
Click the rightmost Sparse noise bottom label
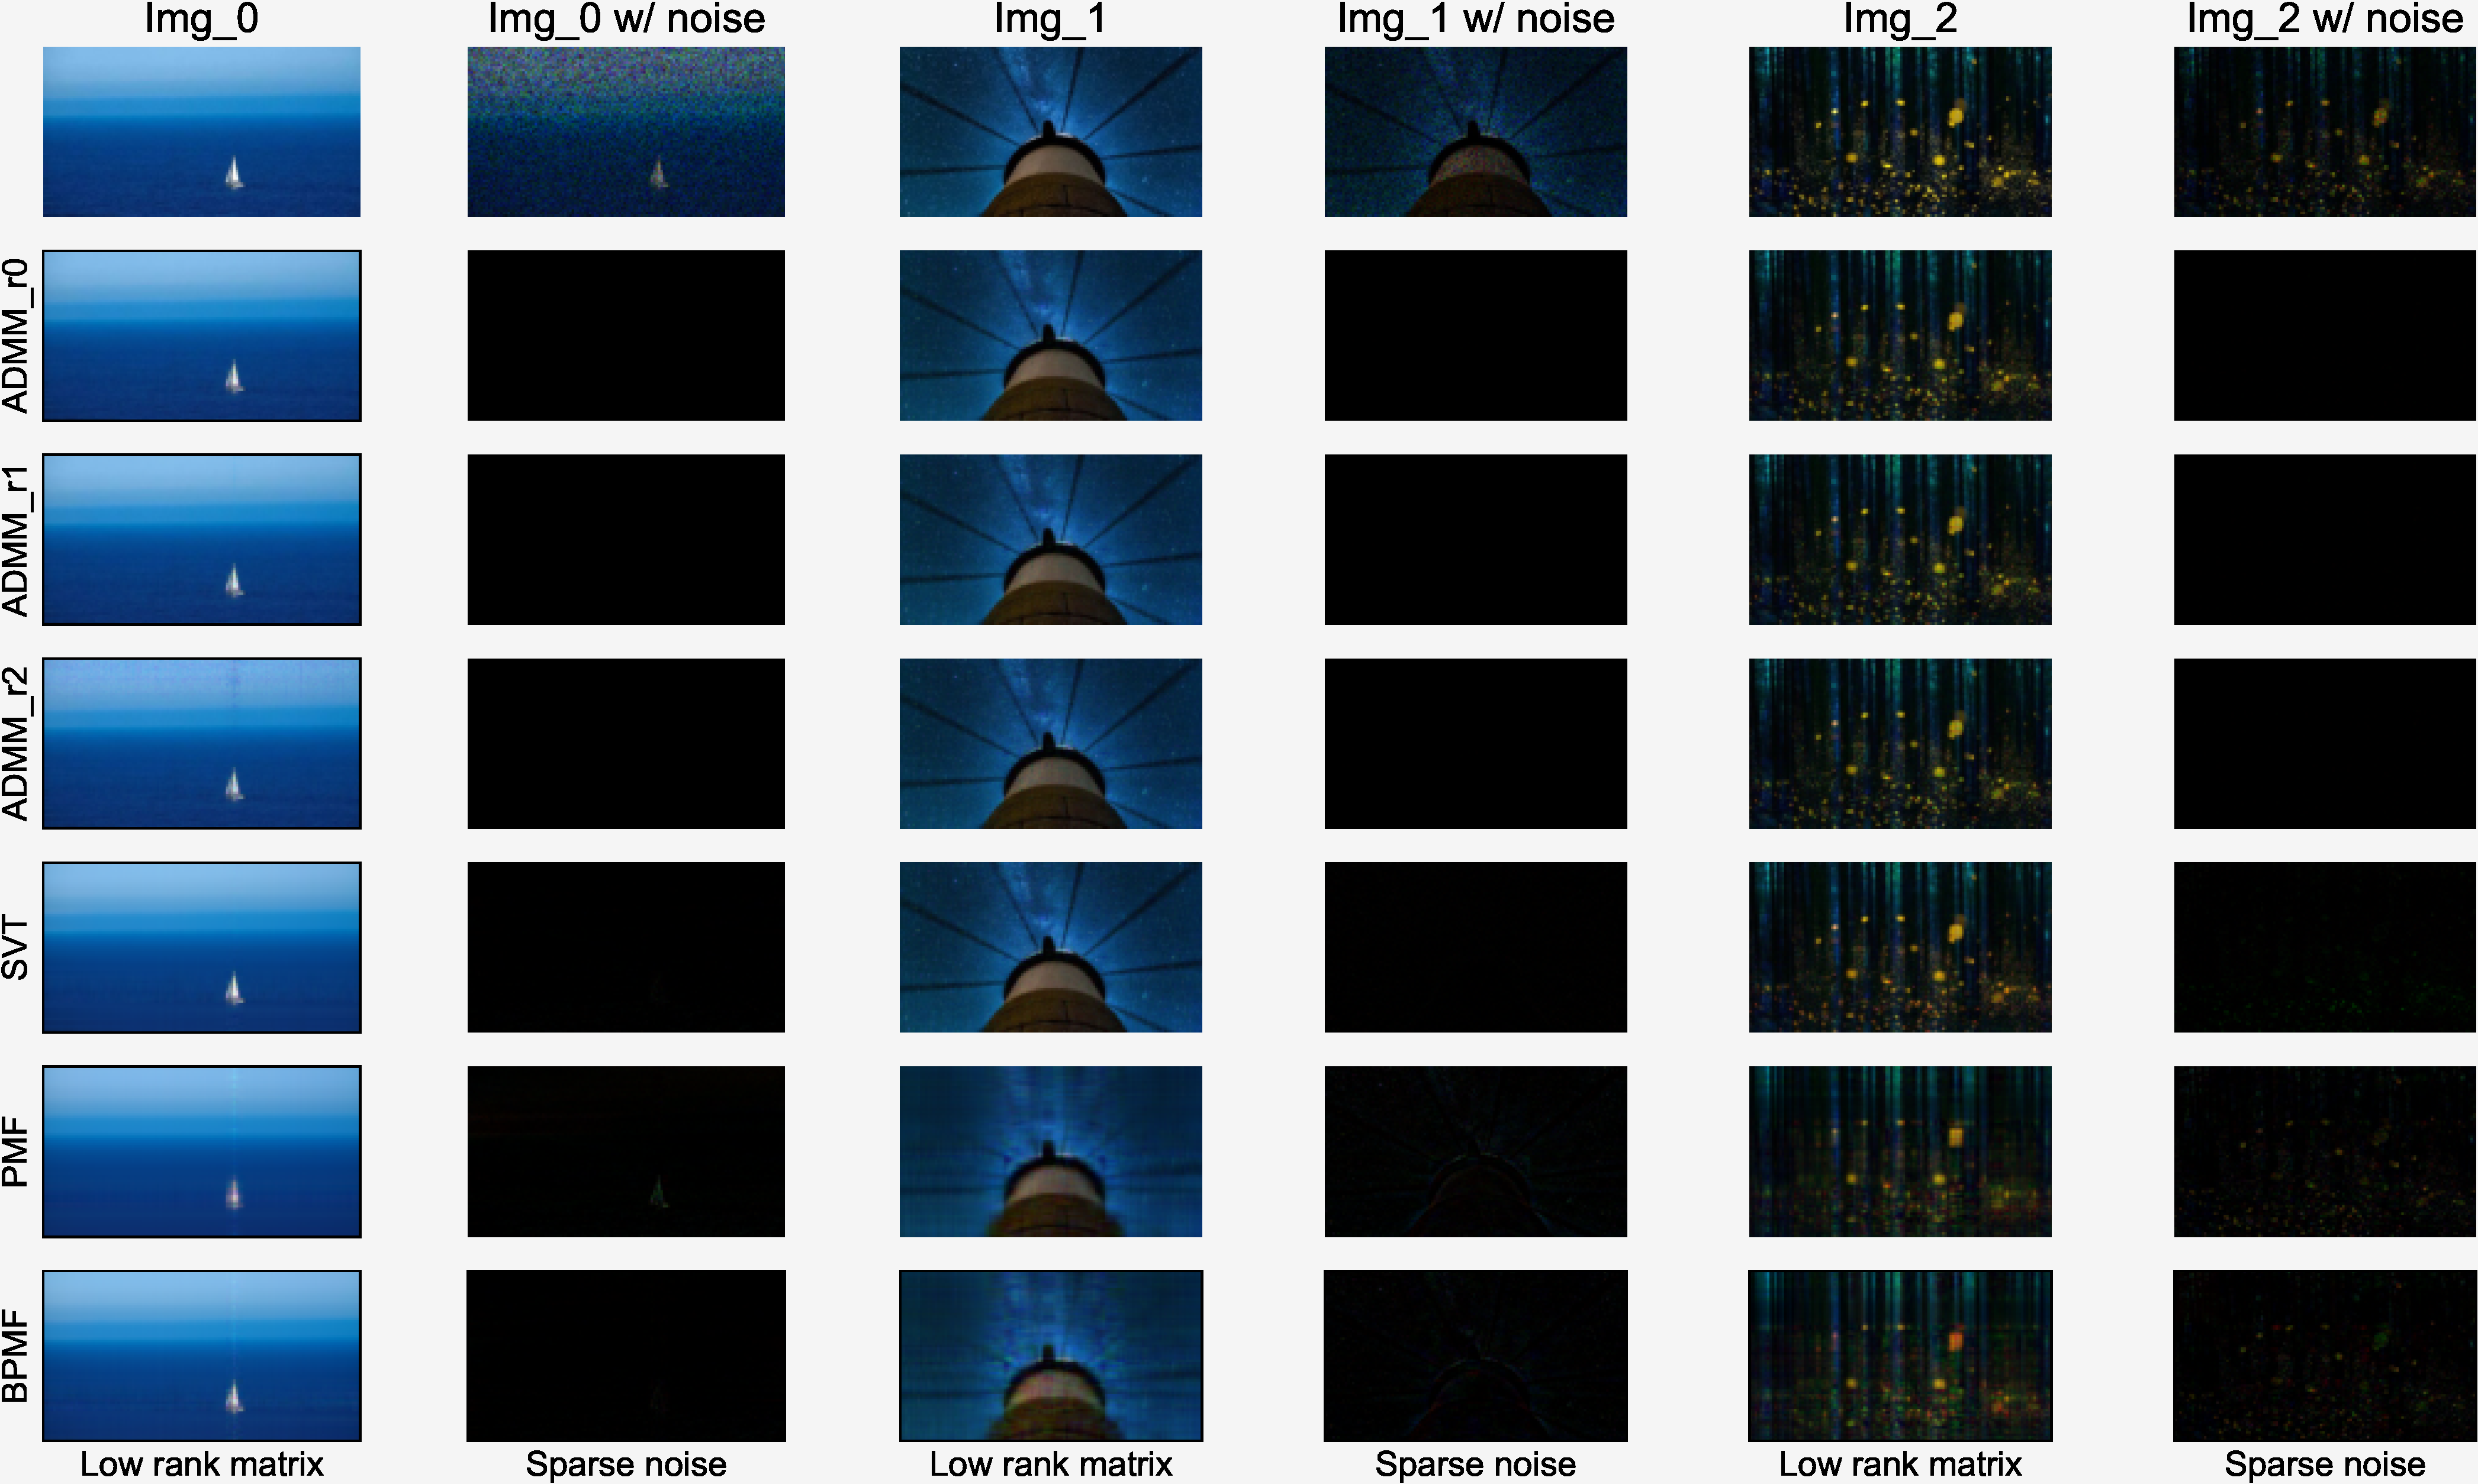coord(2324,1464)
